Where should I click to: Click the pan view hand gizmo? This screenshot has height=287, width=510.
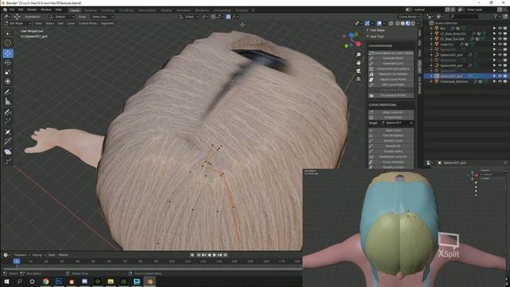(x=358, y=63)
